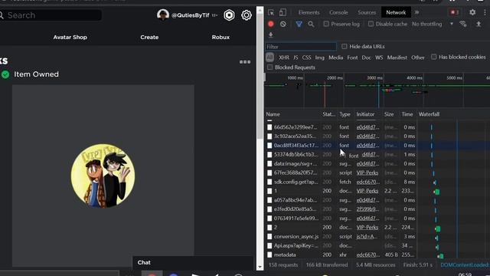Toggle the network filter funnel icon

click(299, 24)
